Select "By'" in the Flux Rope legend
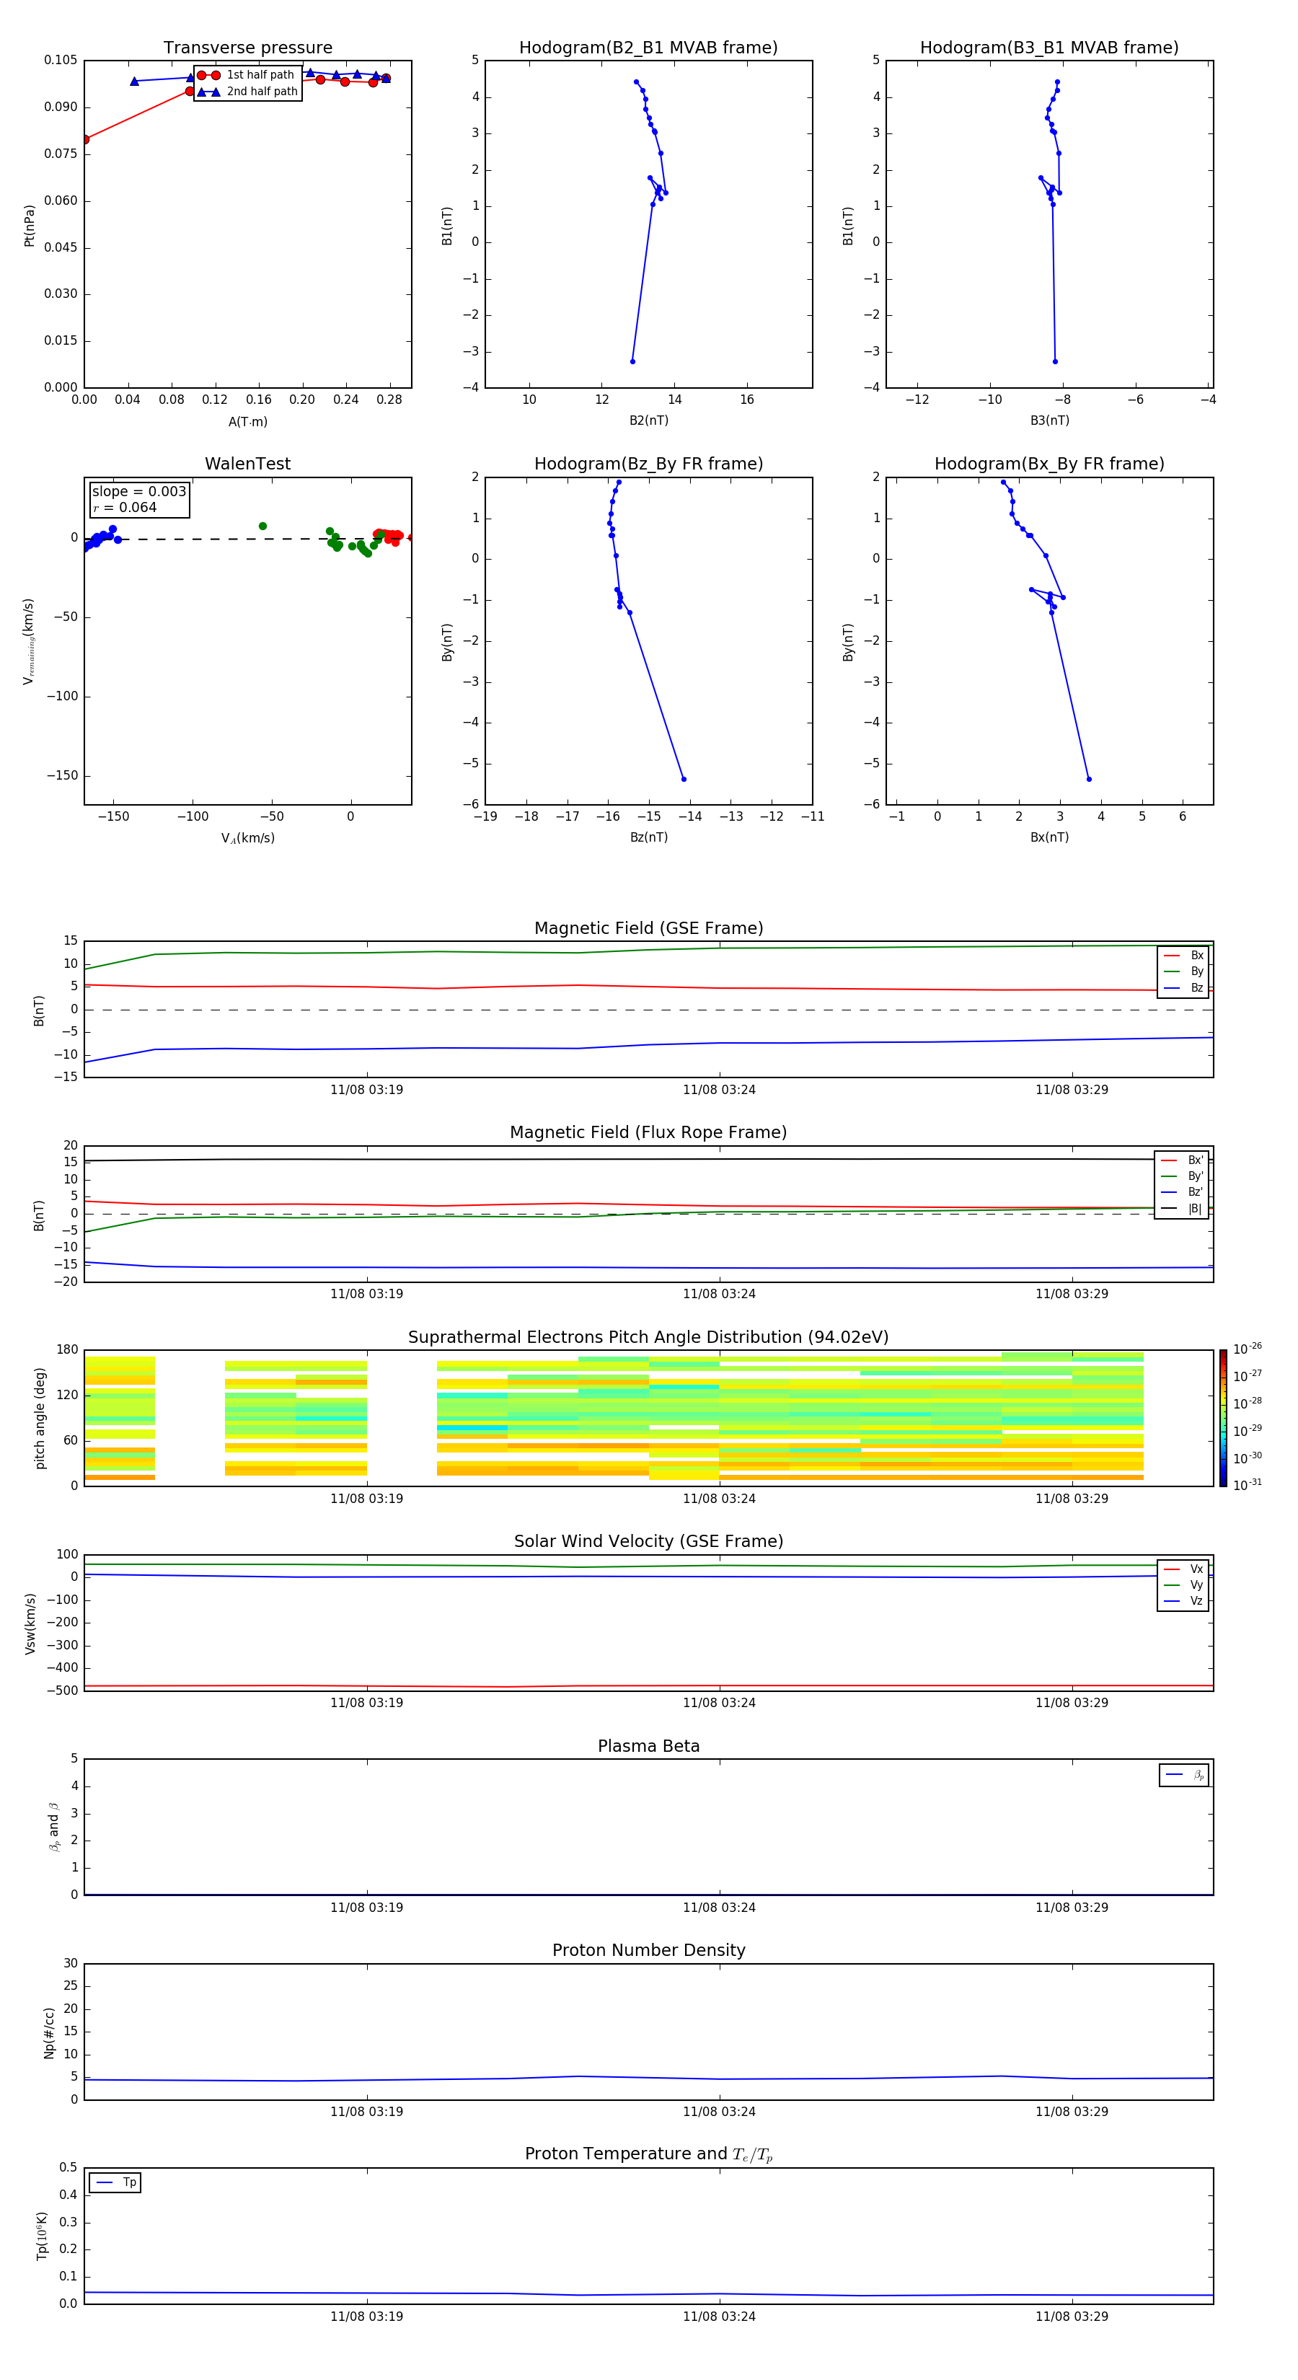Image resolution: width=1298 pixels, height=2380 pixels. 1182,1176
